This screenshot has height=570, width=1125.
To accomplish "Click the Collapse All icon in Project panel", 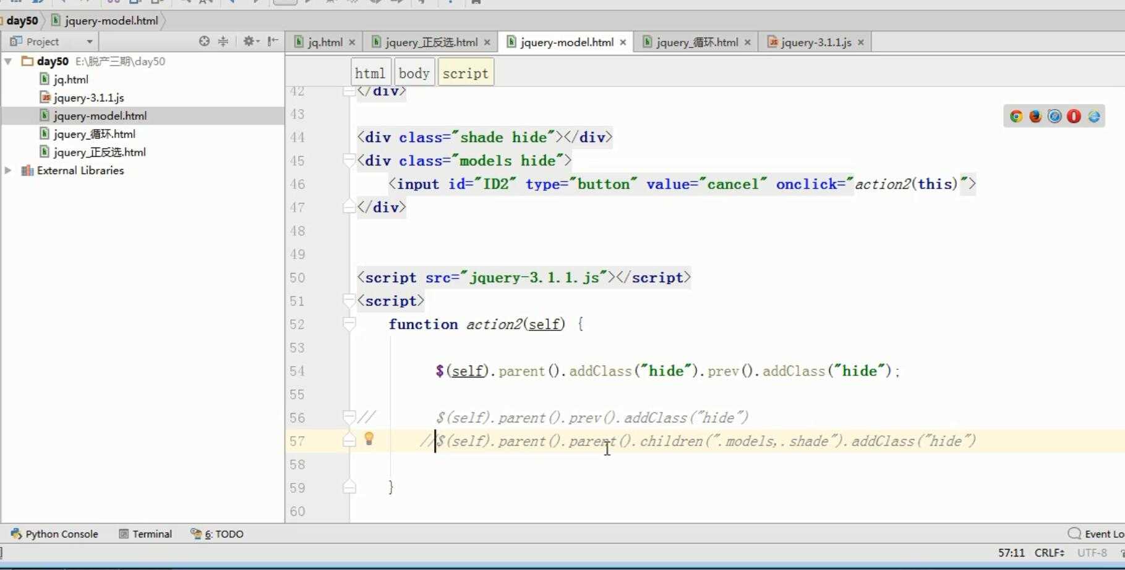I will (223, 41).
